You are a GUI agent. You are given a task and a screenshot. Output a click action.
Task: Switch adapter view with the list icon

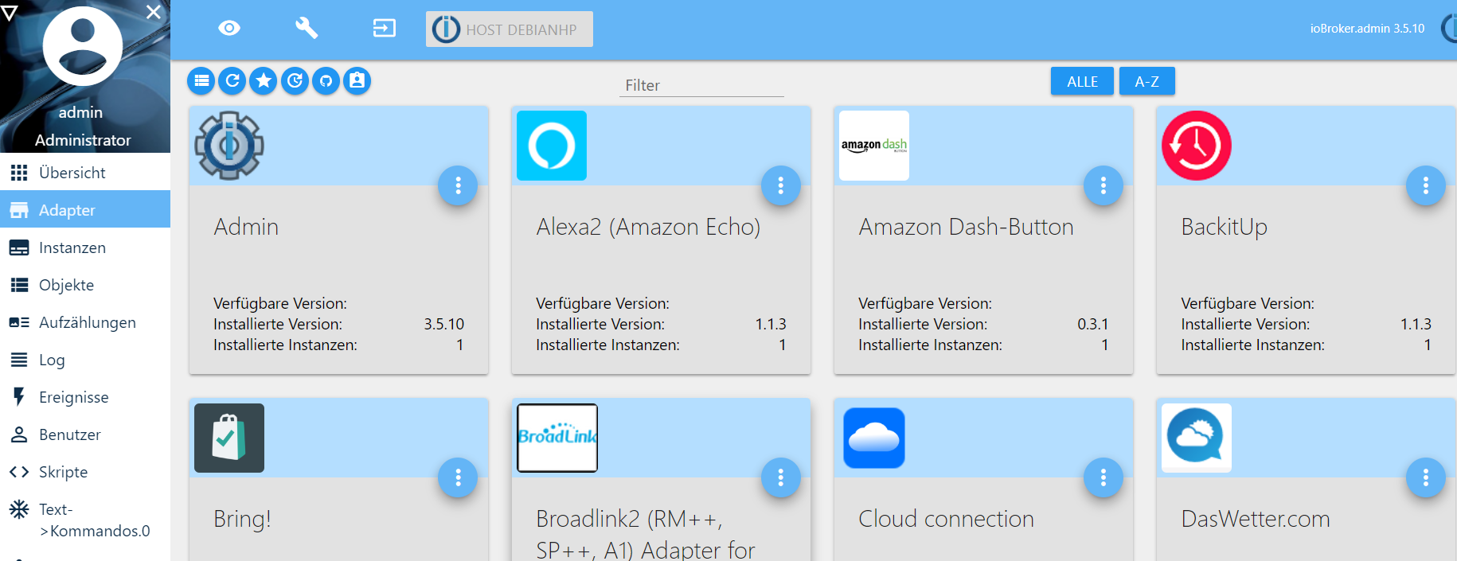click(201, 80)
